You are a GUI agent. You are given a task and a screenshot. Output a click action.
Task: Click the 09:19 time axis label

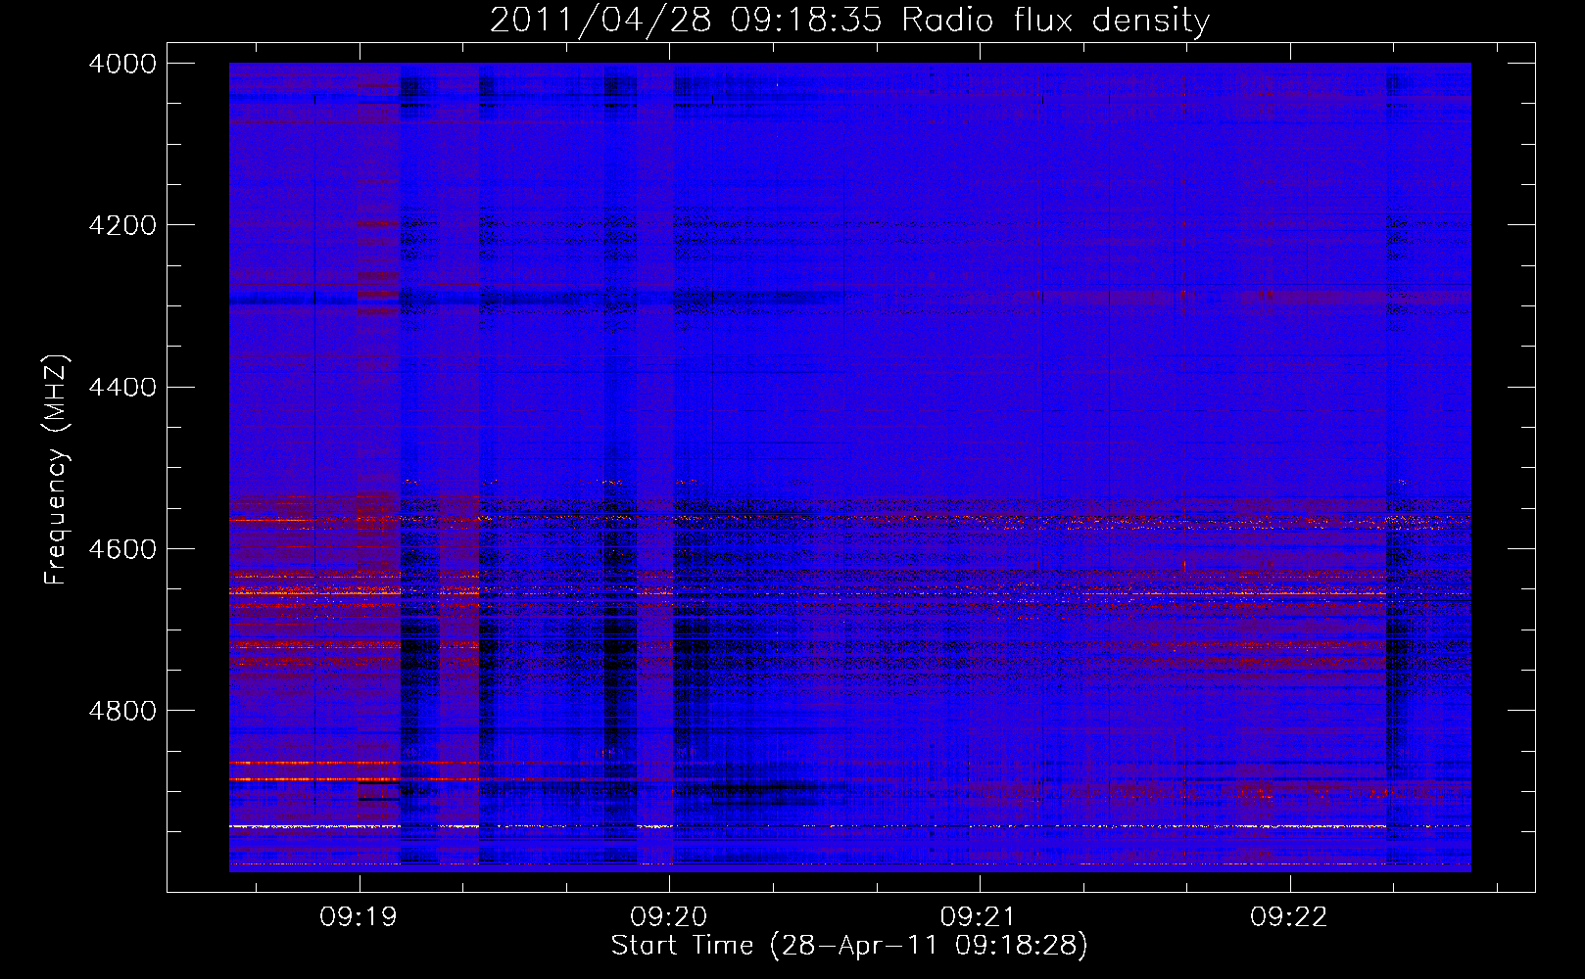coord(359,917)
